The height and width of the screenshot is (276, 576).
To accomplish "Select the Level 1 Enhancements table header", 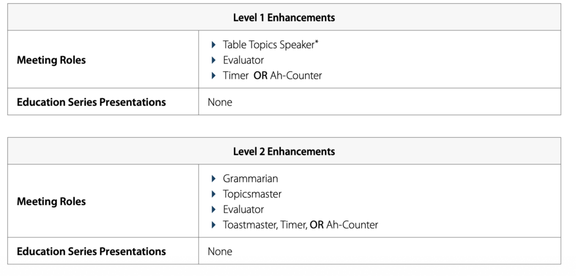I will [283, 17].
